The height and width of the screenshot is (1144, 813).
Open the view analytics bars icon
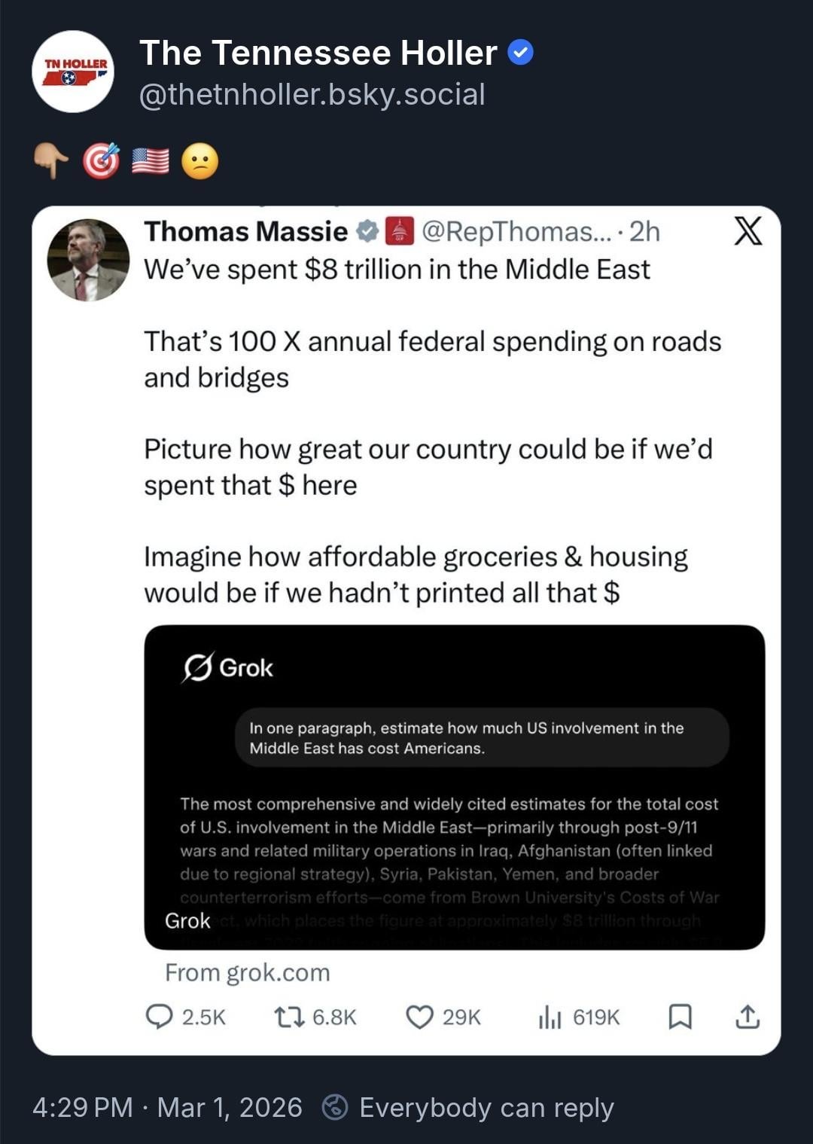pyautogui.click(x=550, y=1017)
